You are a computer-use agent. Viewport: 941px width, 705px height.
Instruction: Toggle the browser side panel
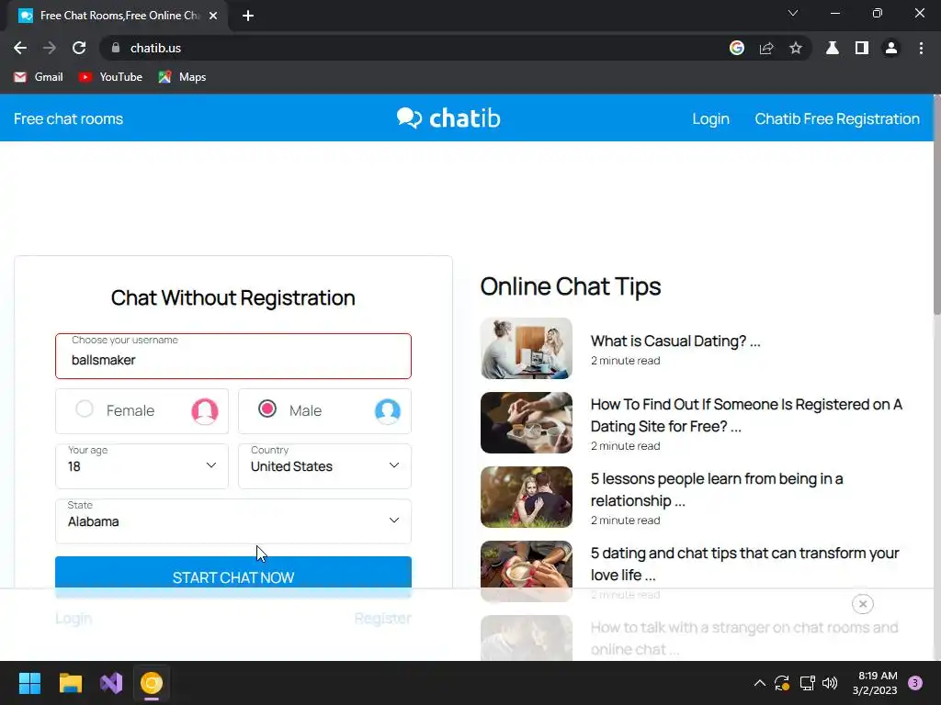click(x=862, y=48)
